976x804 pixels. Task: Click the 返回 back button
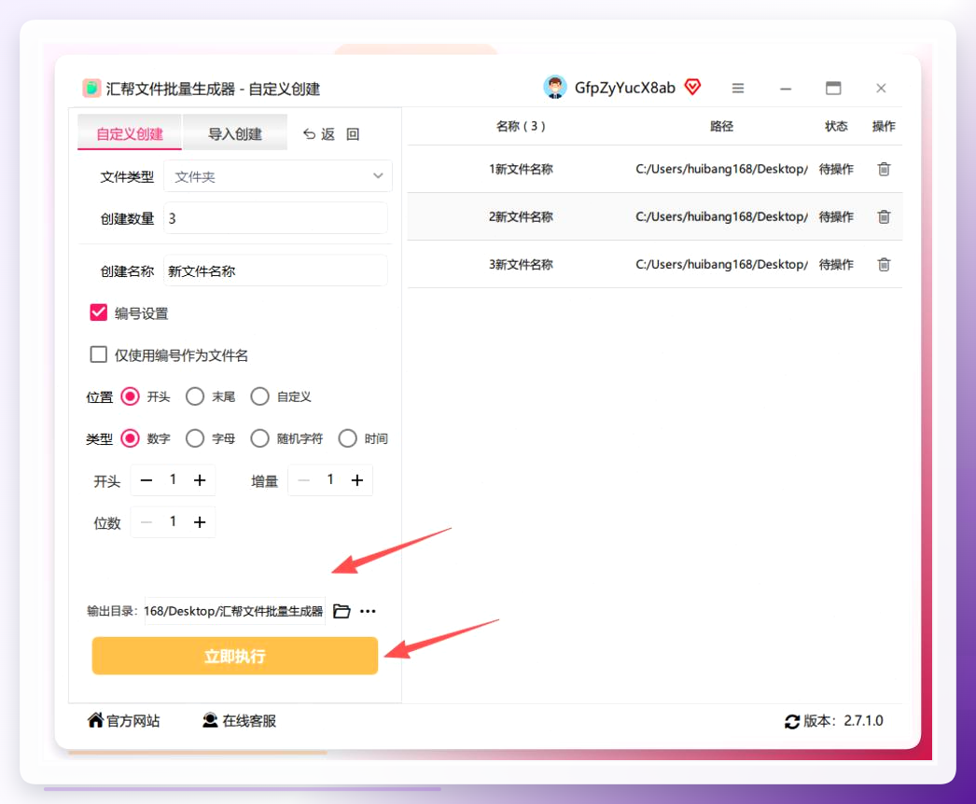coord(330,133)
